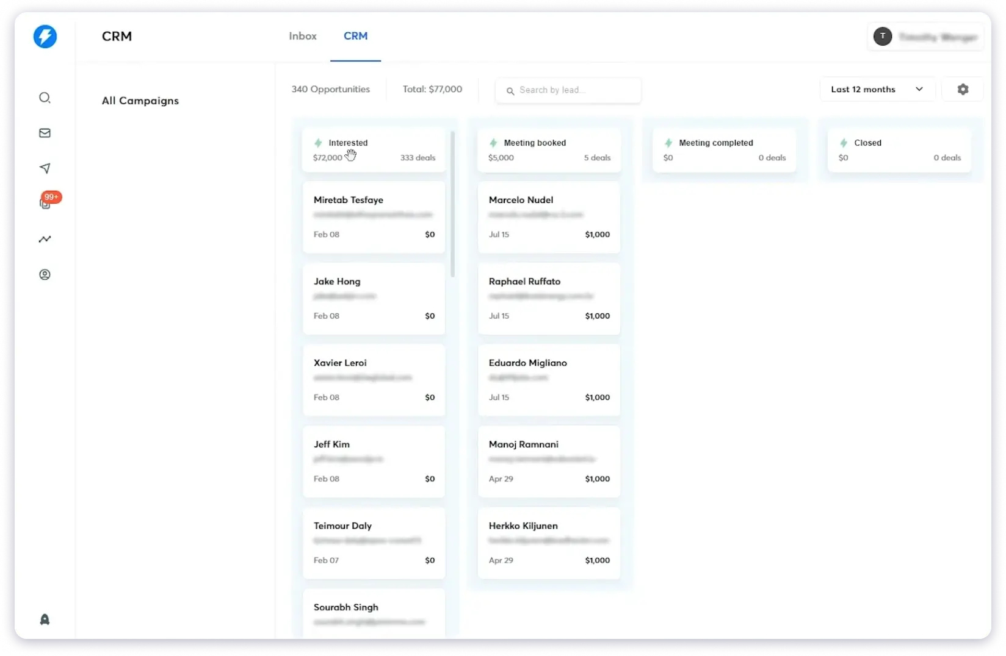Open the email inbox icon in the sidebar
The width and height of the screenshot is (1006, 656).
click(x=45, y=133)
